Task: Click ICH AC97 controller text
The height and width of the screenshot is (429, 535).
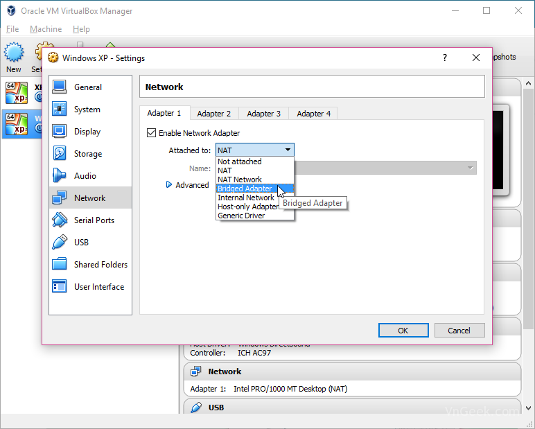Action: pos(254,353)
